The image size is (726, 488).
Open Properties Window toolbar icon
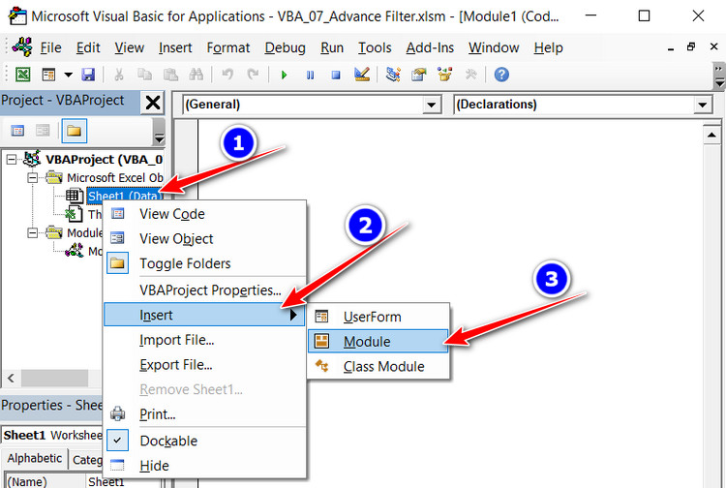point(419,75)
